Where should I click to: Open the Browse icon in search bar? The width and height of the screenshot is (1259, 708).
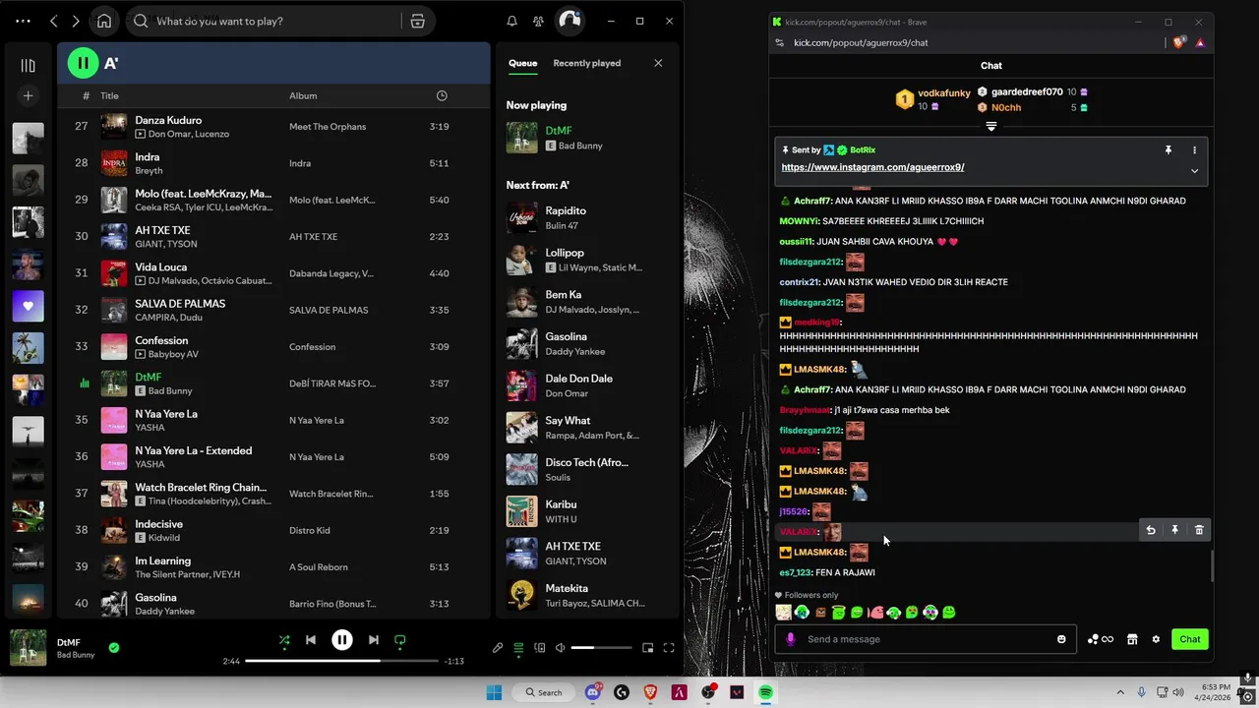tap(417, 21)
